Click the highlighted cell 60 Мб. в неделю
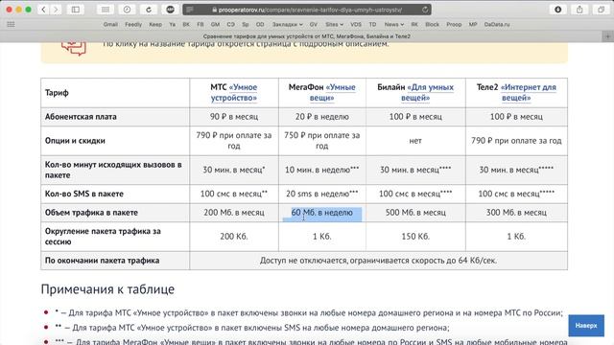Image resolution: width=614 pixels, height=345 pixels. [x=322, y=213]
